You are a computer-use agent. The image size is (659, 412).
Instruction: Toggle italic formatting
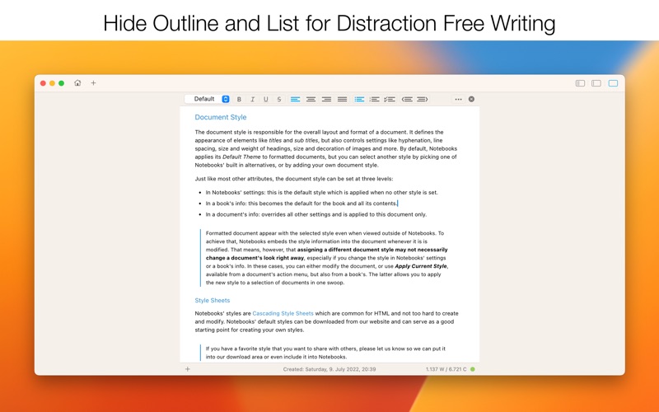coord(253,99)
